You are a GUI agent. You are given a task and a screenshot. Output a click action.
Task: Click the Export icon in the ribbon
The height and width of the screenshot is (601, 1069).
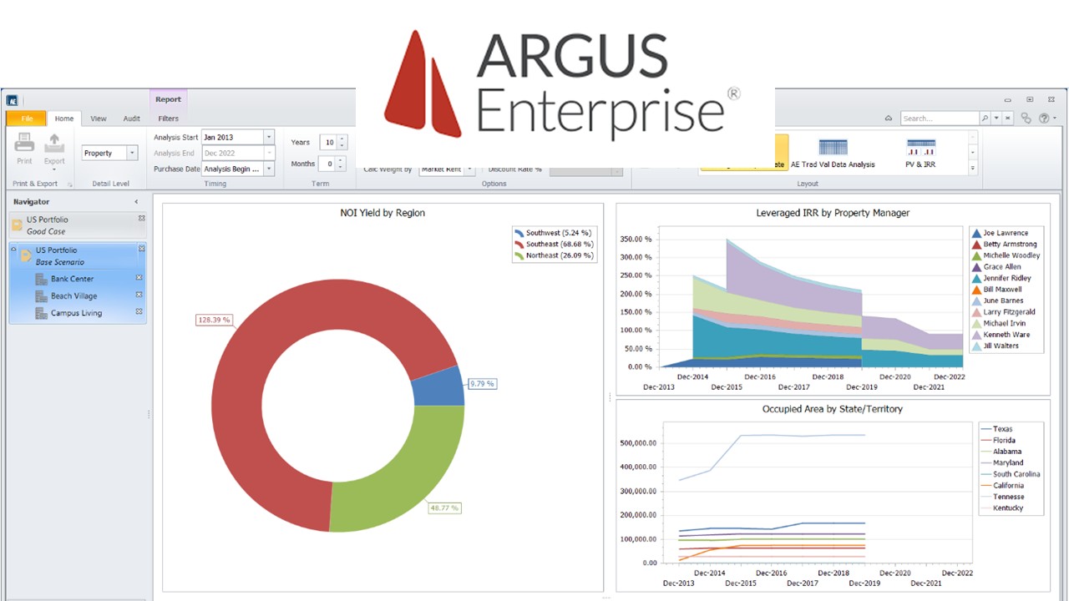(54, 143)
